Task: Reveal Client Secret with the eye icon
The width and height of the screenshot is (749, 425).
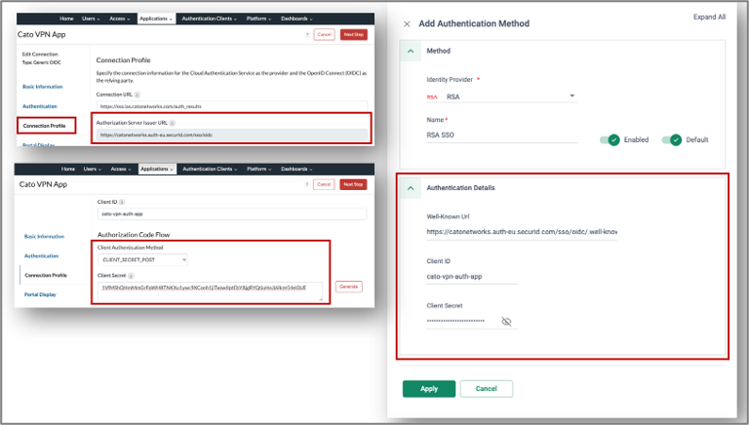Action: pyautogui.click(x=506, y=322)
